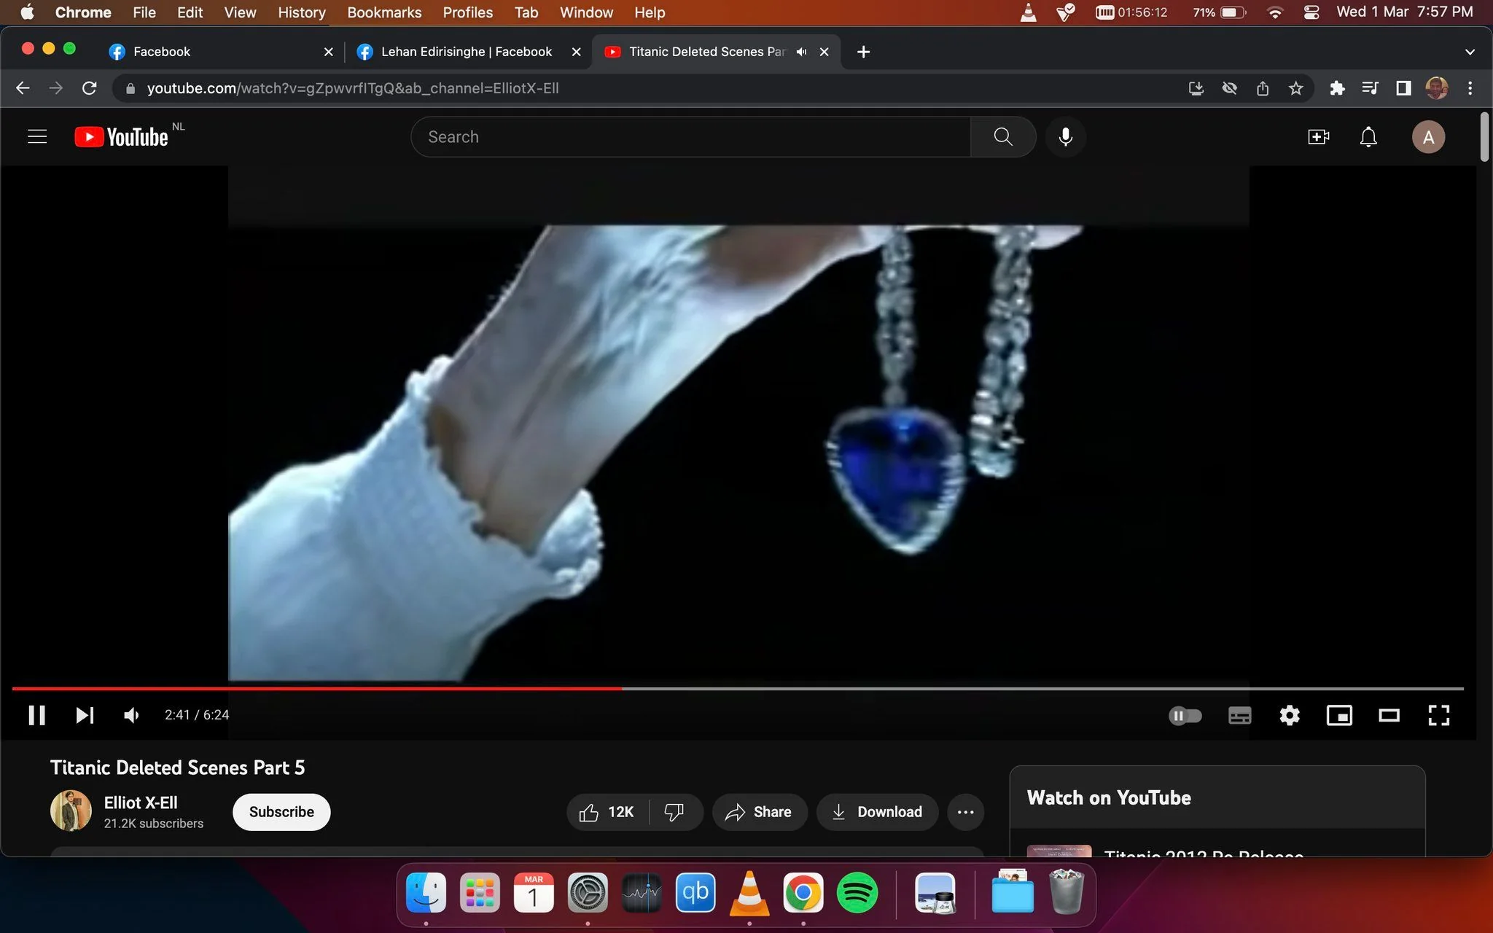The image size is (1493, 933).
Task: Share the Titanic video
Action: (x=759, y=812)
